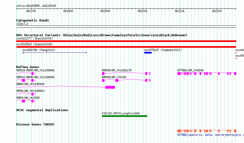Image resolution: width=244 pixels, height=143 pixels.
Task: Click the green segmental duplication bar
Action: pos(124,116)
